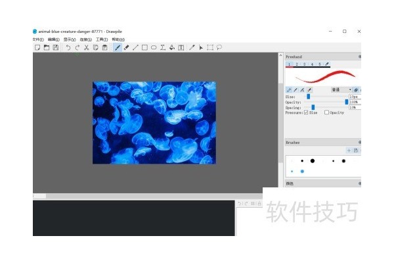Choose the third brush shape mode icon
The image size is (394, 263).
pos(303,90)
